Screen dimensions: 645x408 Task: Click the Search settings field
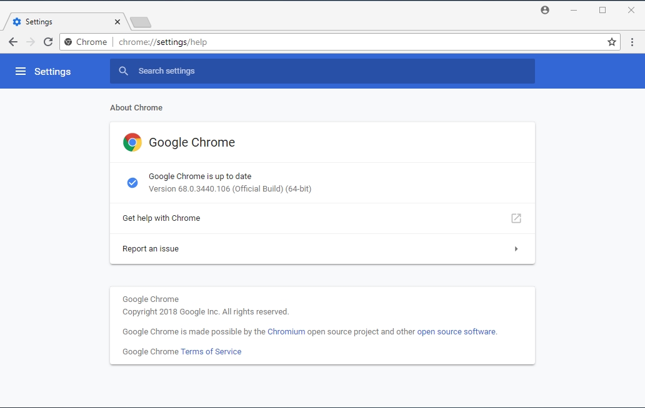(x=322, y=71)
